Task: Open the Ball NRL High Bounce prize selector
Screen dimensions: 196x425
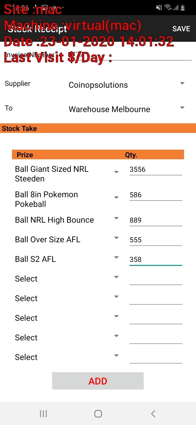Action: pyautogui.click(x=67, y=220)
